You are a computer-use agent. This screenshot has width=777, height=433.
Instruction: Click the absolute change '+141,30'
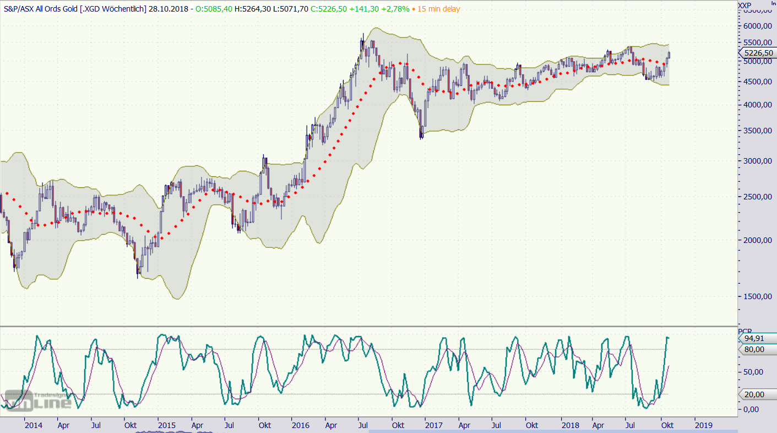(363, 9)
